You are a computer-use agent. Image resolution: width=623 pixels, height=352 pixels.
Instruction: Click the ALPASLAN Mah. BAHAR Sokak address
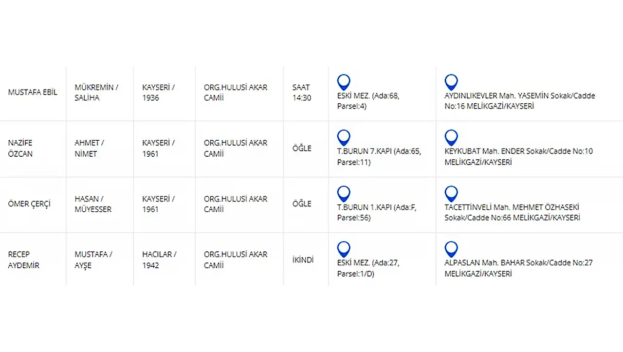click(x=519, y=268)
